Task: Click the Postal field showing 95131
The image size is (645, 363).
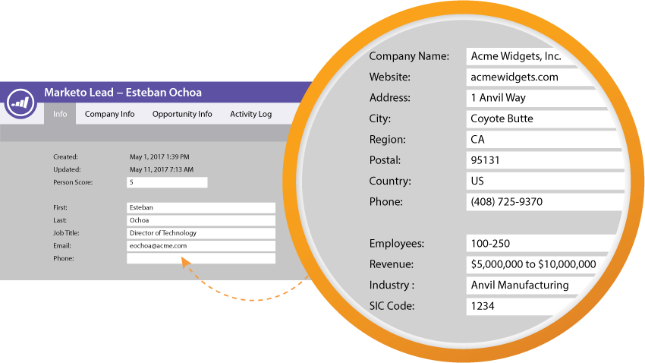Action: click(x=546, y=160)
